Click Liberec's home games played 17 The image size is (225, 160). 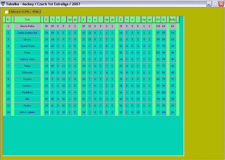click(x=84, y=39)
